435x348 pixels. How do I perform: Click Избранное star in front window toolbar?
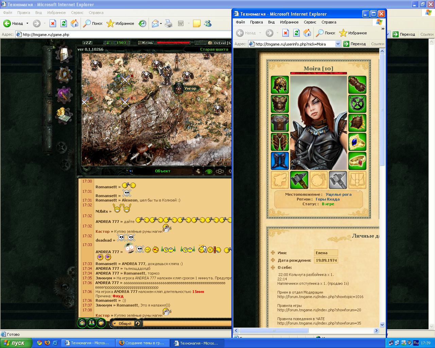tap(353, 33)
